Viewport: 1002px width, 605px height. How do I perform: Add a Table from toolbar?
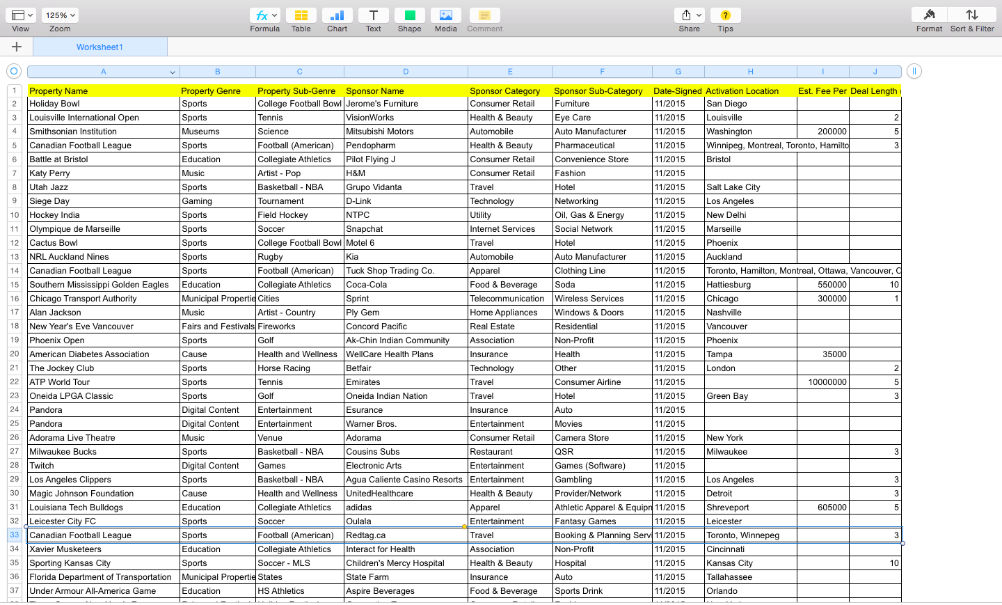point(301,15)
